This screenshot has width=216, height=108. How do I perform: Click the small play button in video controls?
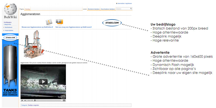click(x=22, y=100)
